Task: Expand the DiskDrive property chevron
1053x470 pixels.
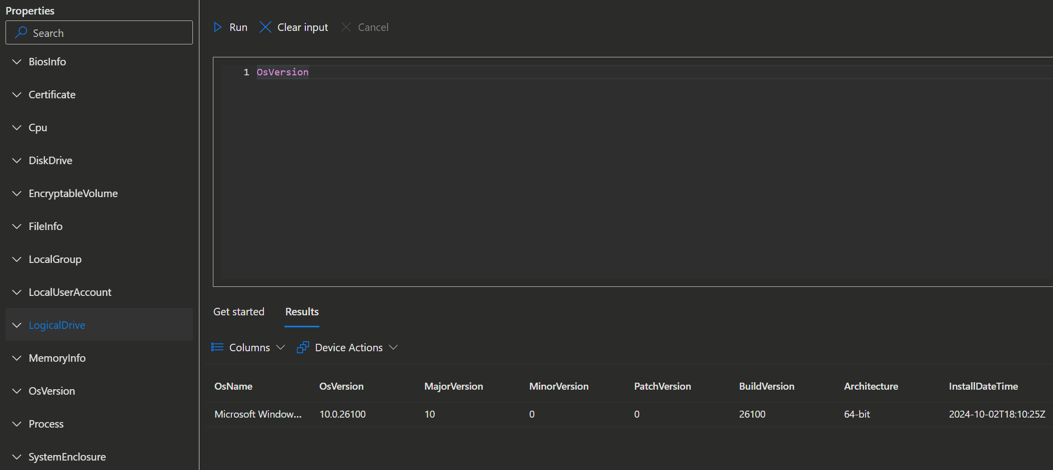Action: coord(17,160)
